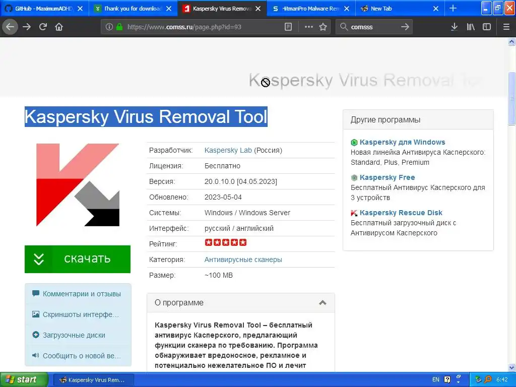Click Kaspersky Virus Rem taskbar button
This screenshot has height=387, width=516.
93,380
